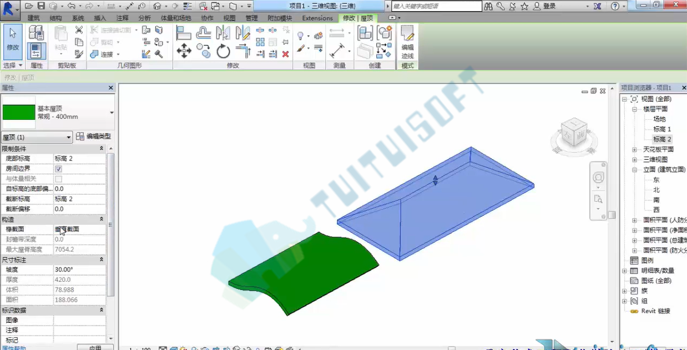Click the red Delete icon

pos(285,54)
